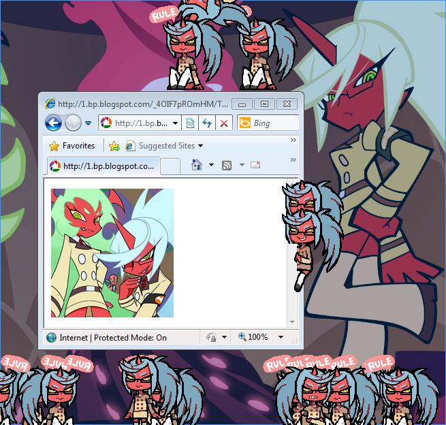Click the favicon on the blogspot tab
The width and height of the screenshot is (446, 425).
(x=55, y=166)
